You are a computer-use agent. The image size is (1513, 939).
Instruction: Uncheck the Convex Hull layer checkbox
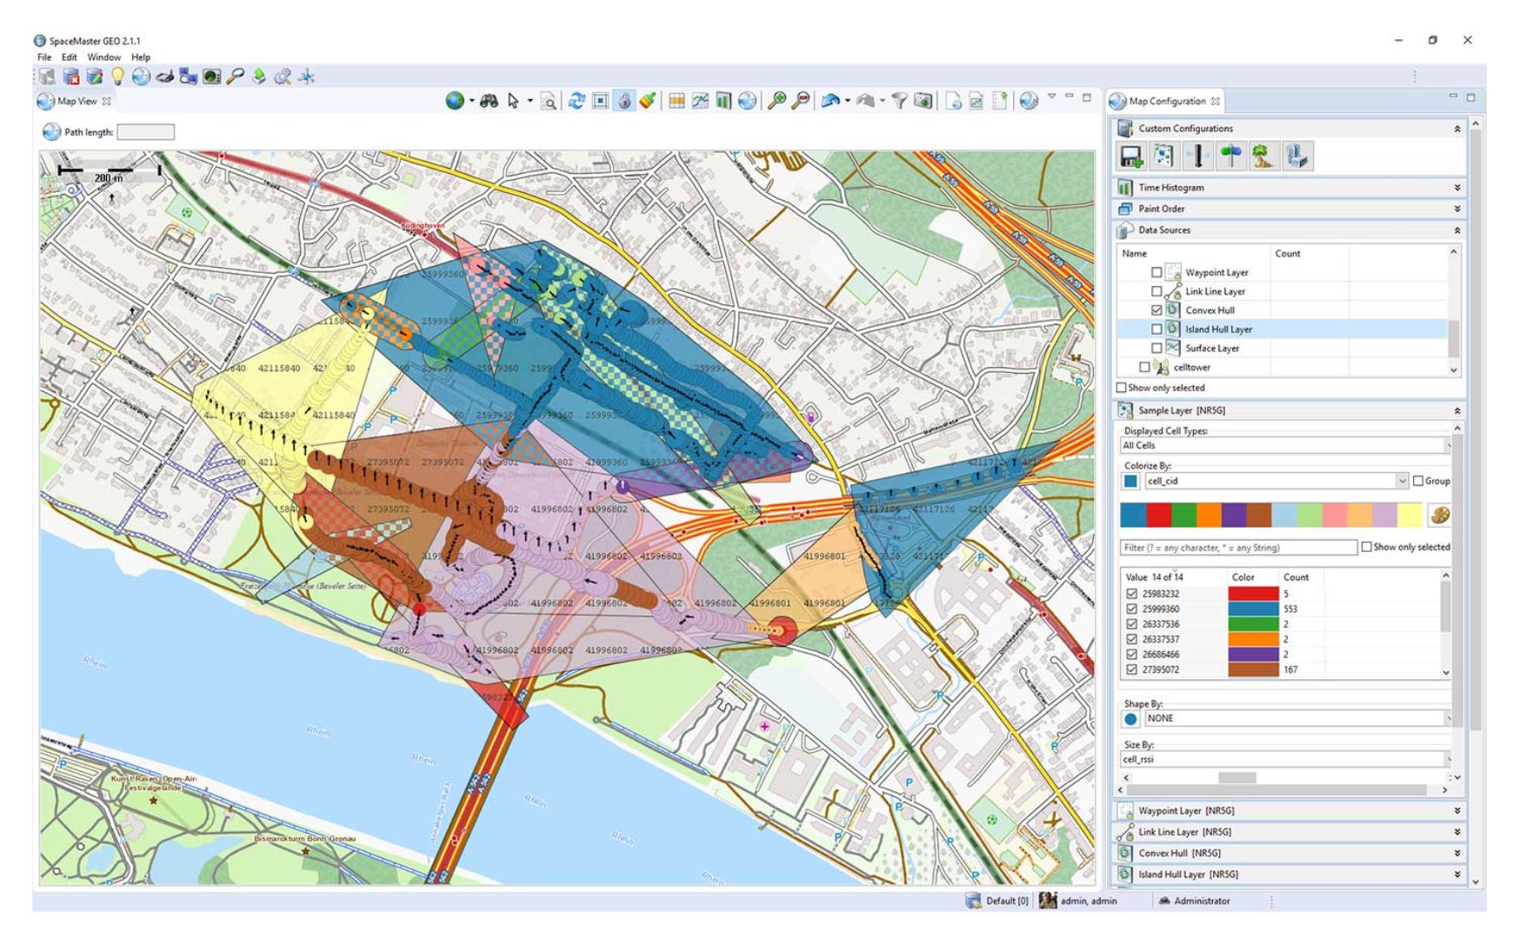pos(1156,310)
